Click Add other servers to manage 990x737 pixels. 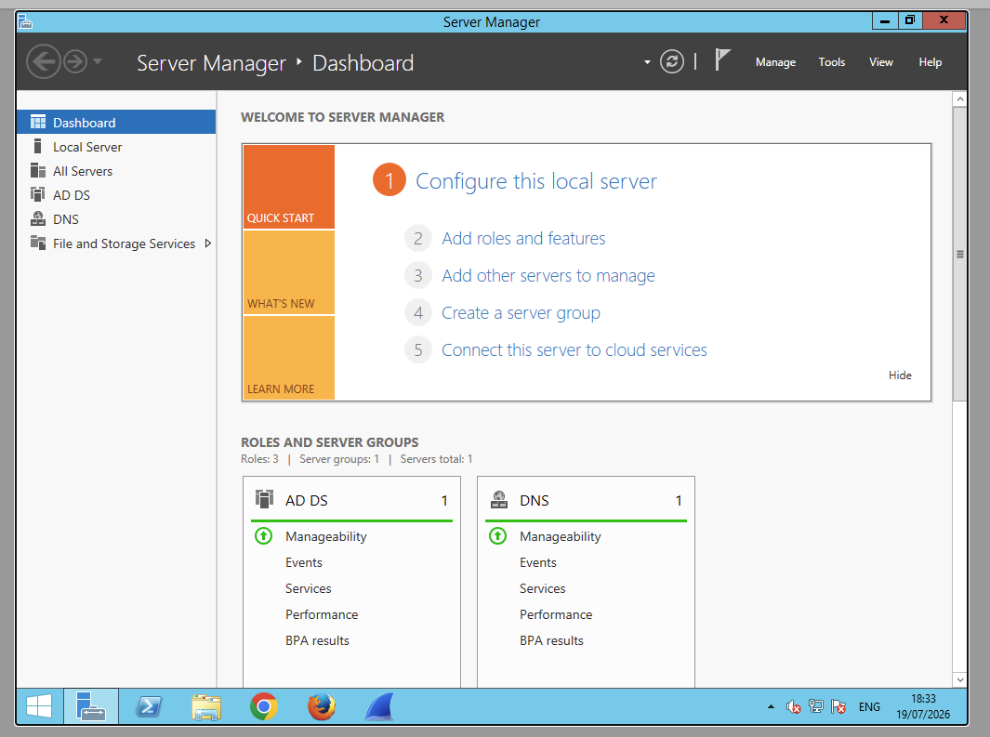(548, 276)
